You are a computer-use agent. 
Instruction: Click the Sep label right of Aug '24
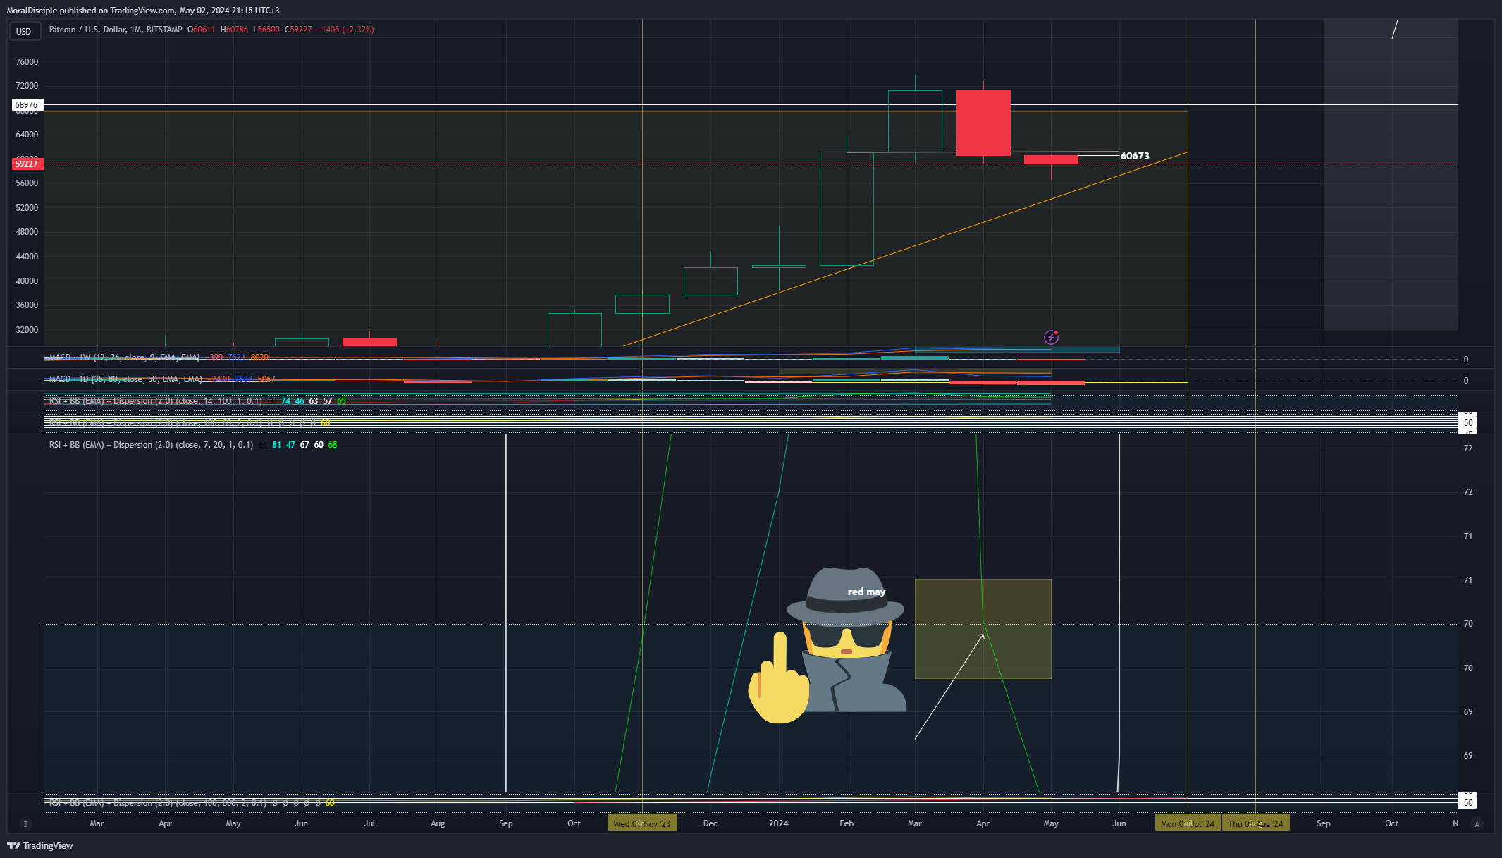pyautogui.click(x=1324, y=823)
